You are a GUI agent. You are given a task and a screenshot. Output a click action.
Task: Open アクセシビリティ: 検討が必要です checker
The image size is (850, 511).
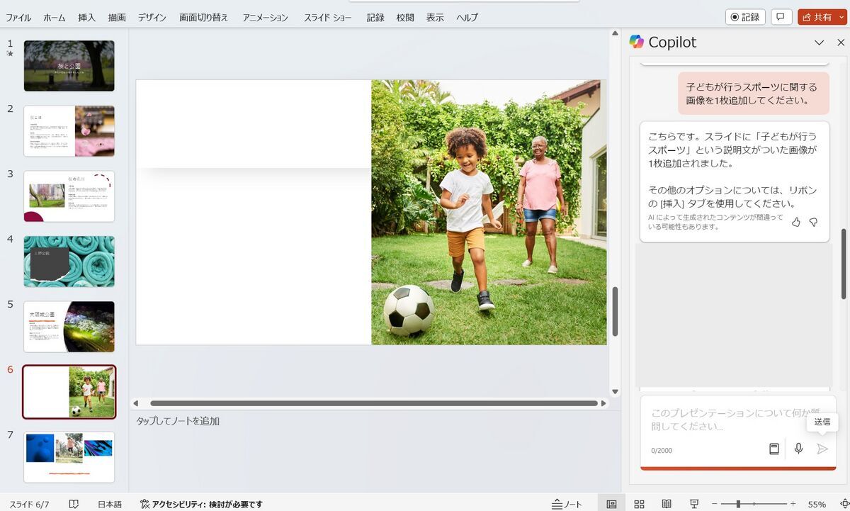tap(201, 504)
